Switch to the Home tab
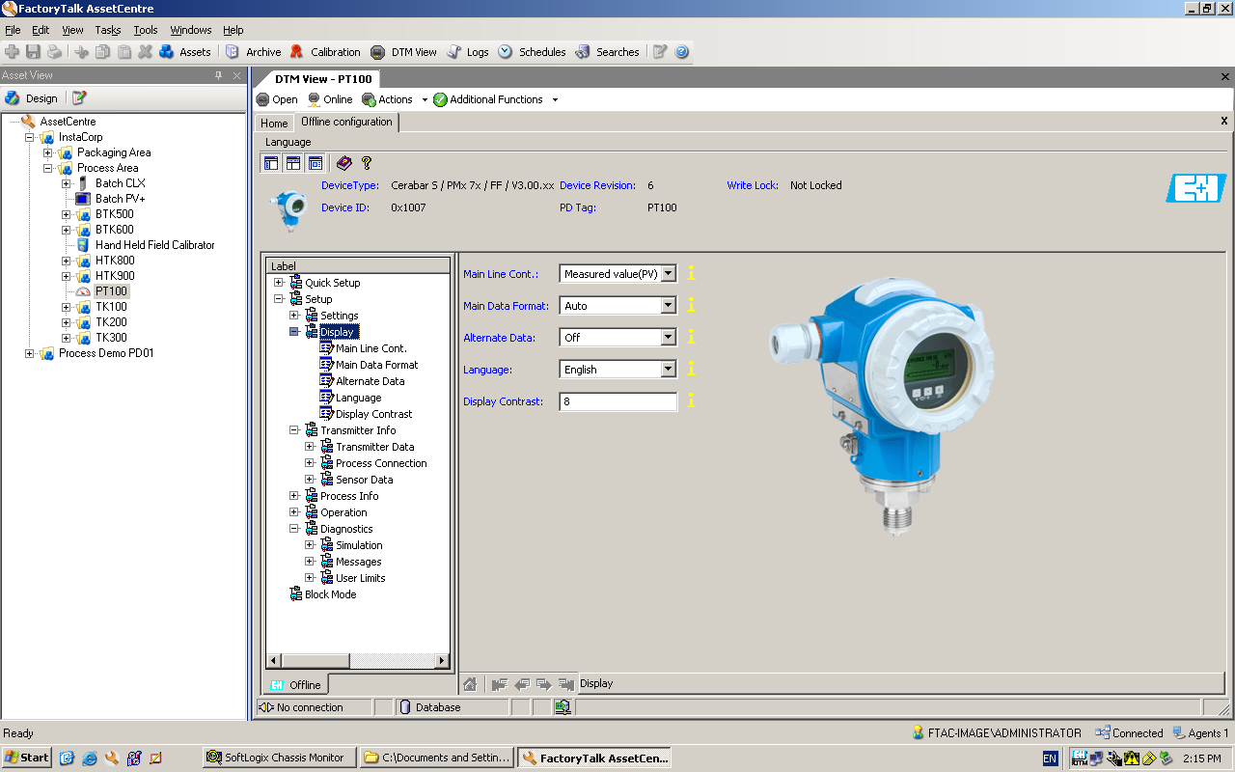The width and height of the screenshot is (1235, 772). pos(274,123)
